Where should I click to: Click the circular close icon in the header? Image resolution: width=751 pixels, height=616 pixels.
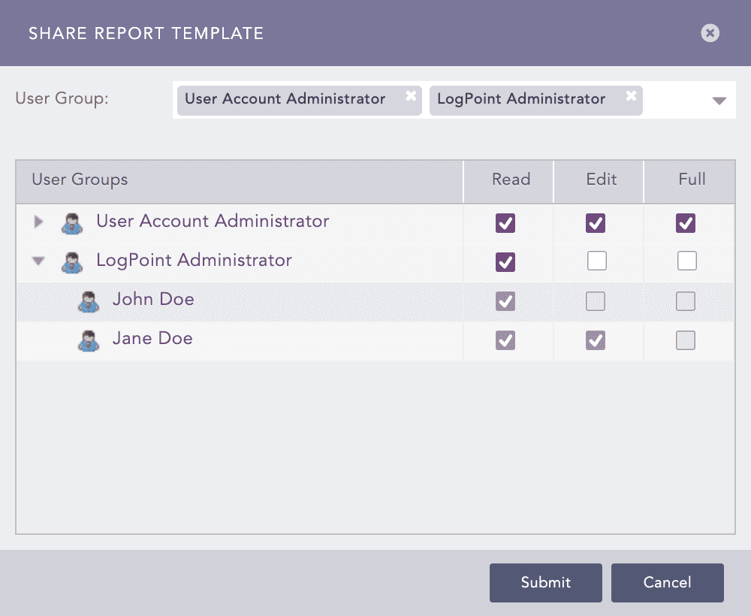click(x=709, y=32)
